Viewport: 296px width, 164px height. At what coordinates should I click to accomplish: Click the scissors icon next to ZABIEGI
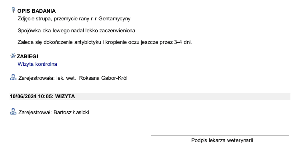pyautogui.click(x=13, y=56)
